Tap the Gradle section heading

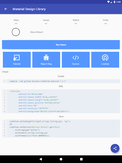click(61, 76)
